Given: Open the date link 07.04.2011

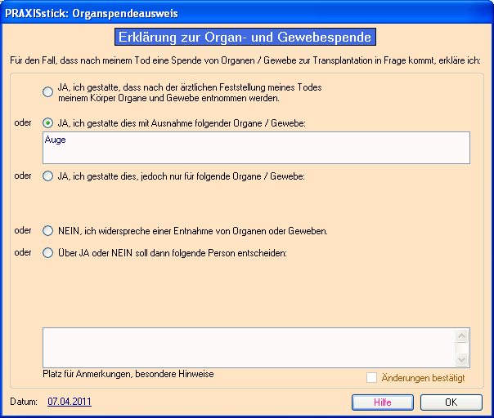Looking at the screenshot, I should tap(70, 402).
